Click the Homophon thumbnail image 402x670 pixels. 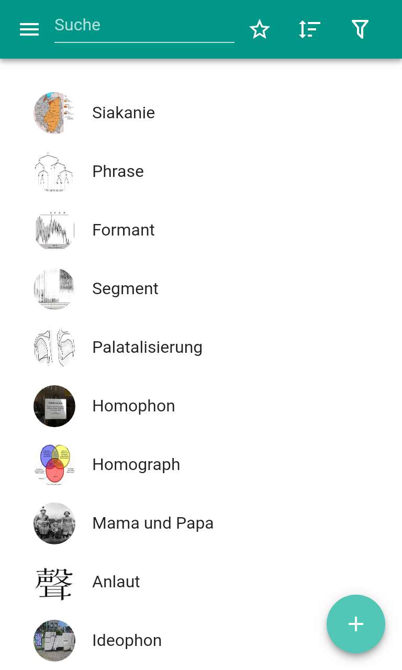(x=54, y=406)
